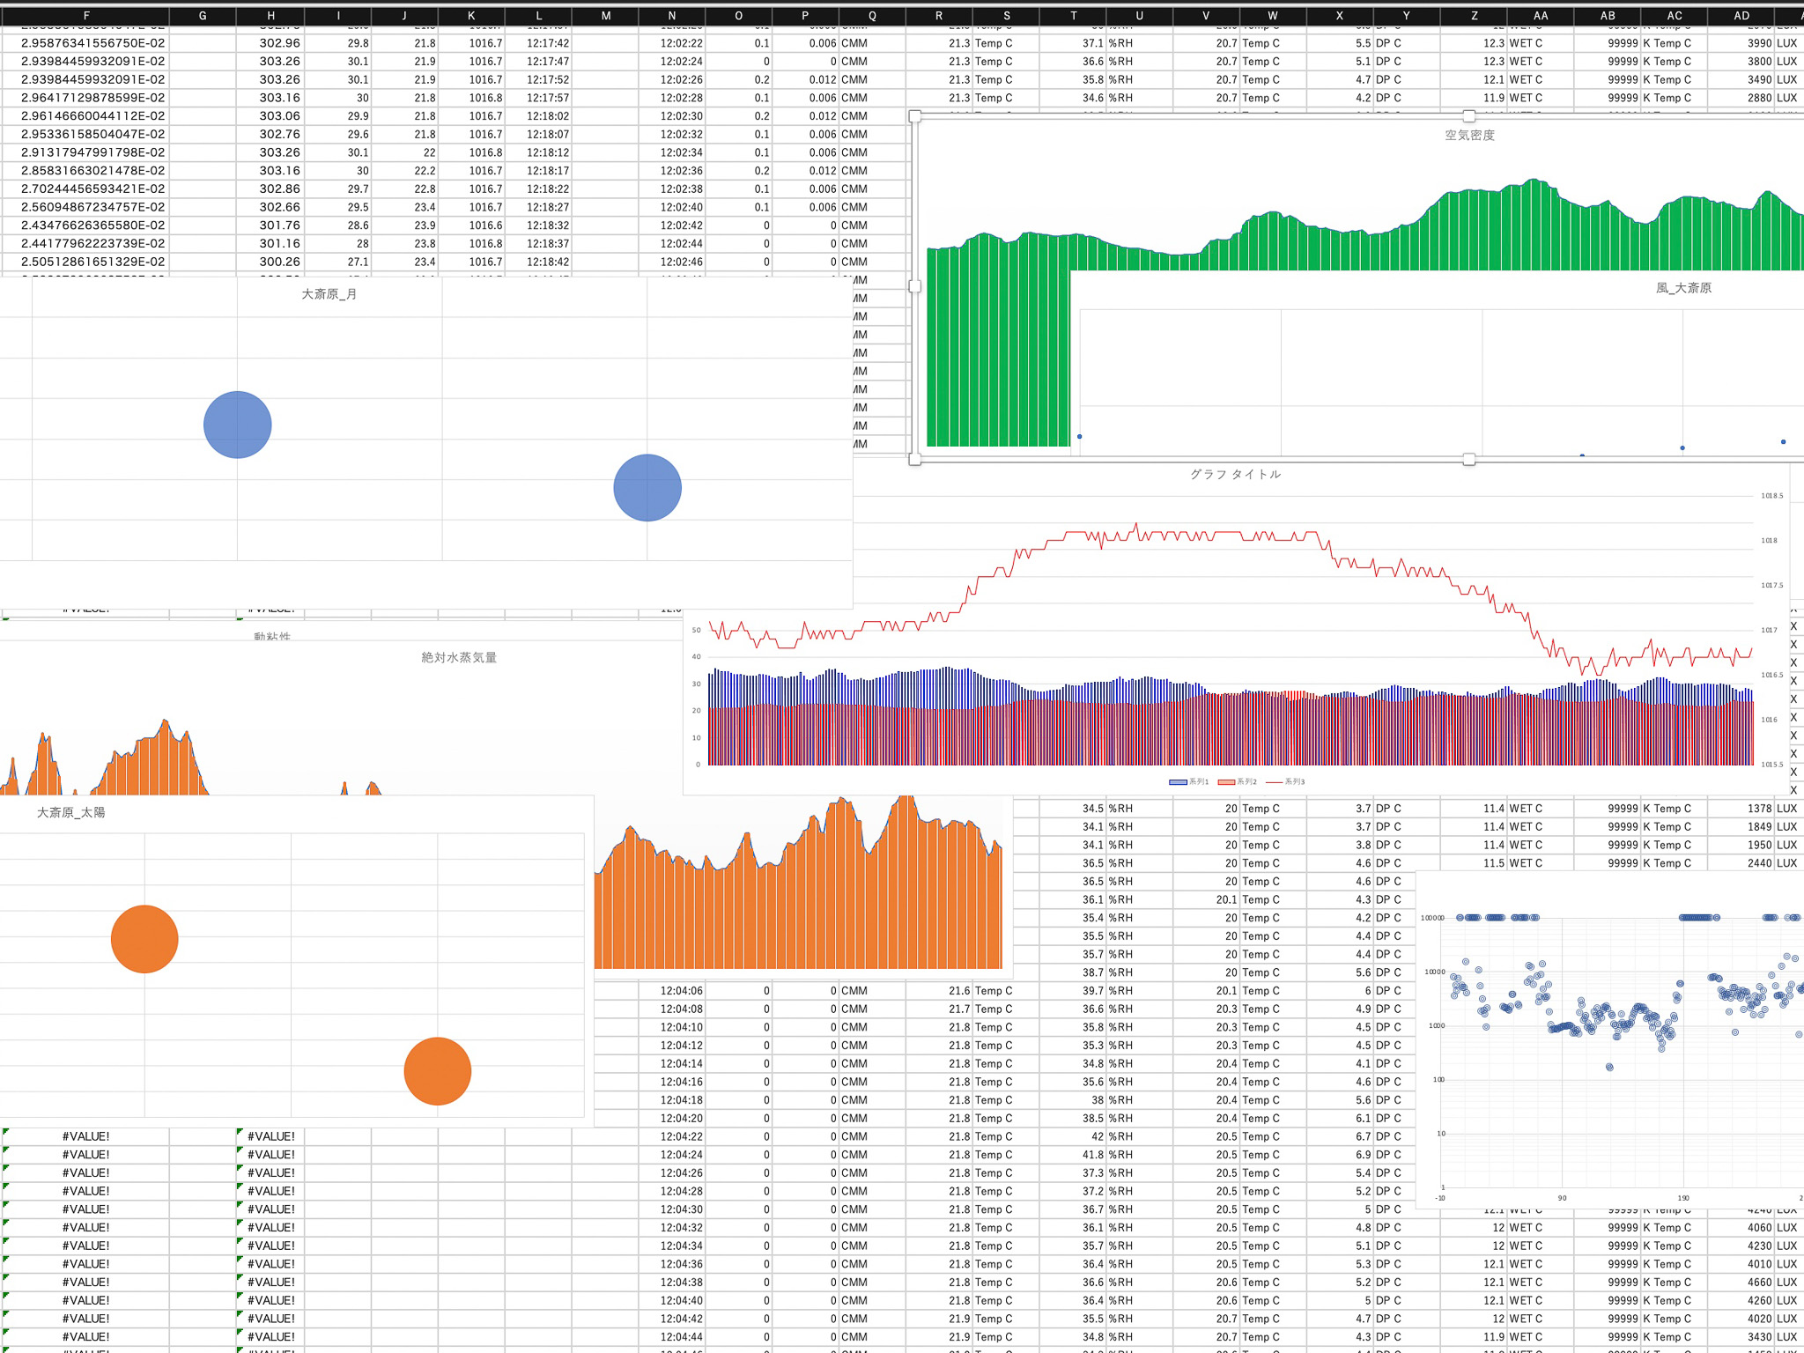Select column F header
The image size is (1804, 1353).
coord(85,16)
